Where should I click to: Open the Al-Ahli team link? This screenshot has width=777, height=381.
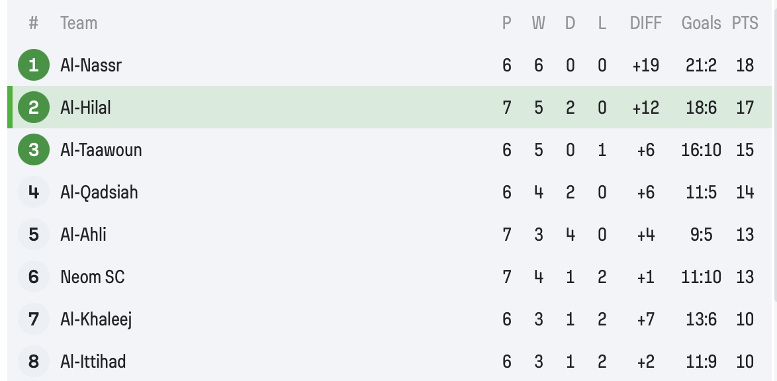tap(83, 235)
